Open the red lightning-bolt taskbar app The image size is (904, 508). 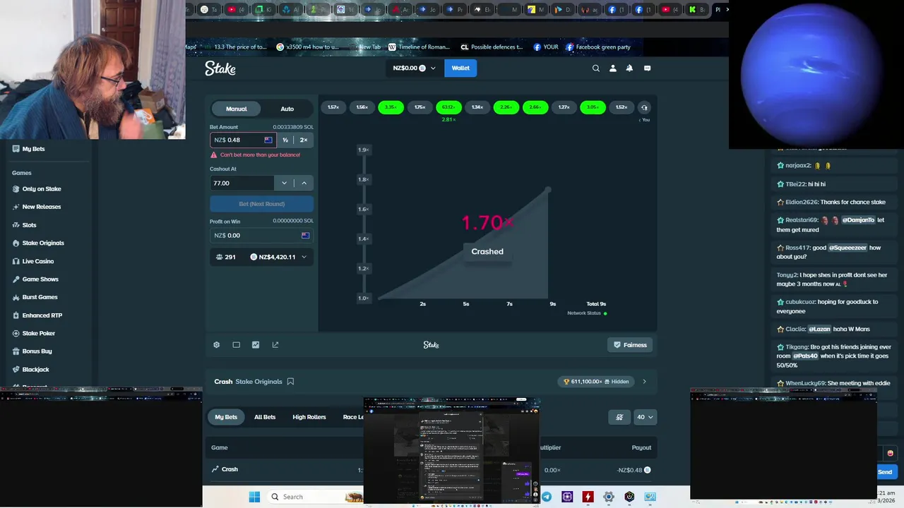click(x=588, y=497)
